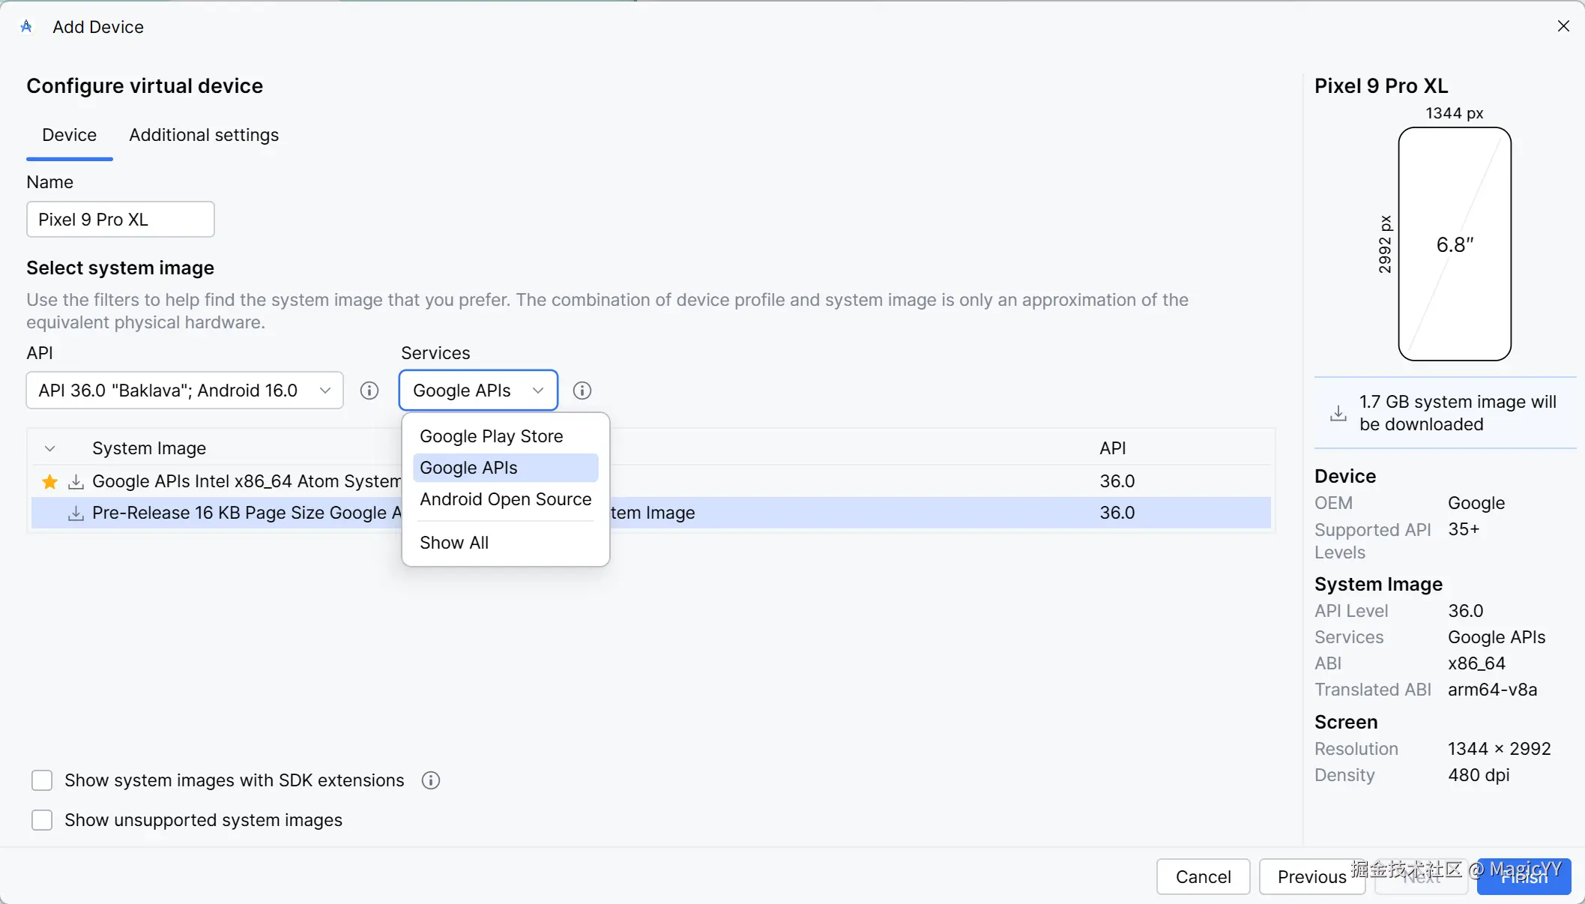The image size is (1585, 904).
Task: Click the recommended star icon on Atom image
Action: pyautogui.click(x=49, y=481)
